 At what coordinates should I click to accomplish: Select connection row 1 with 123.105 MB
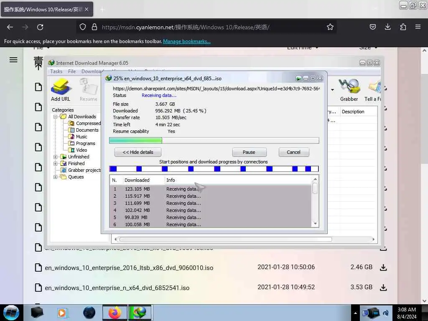[x=211, y=189]
